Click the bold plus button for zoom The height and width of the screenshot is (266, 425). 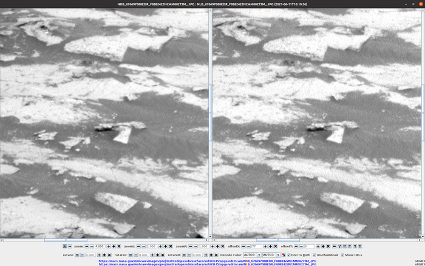click(x=114, y=247)
